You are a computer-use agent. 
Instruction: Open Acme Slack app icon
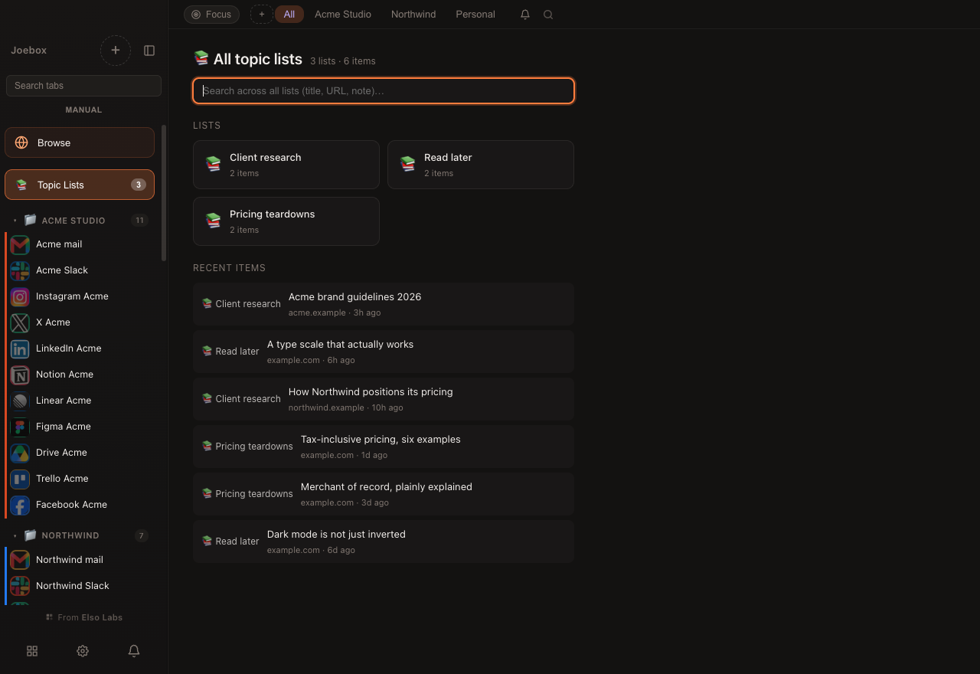coord(20,270)
